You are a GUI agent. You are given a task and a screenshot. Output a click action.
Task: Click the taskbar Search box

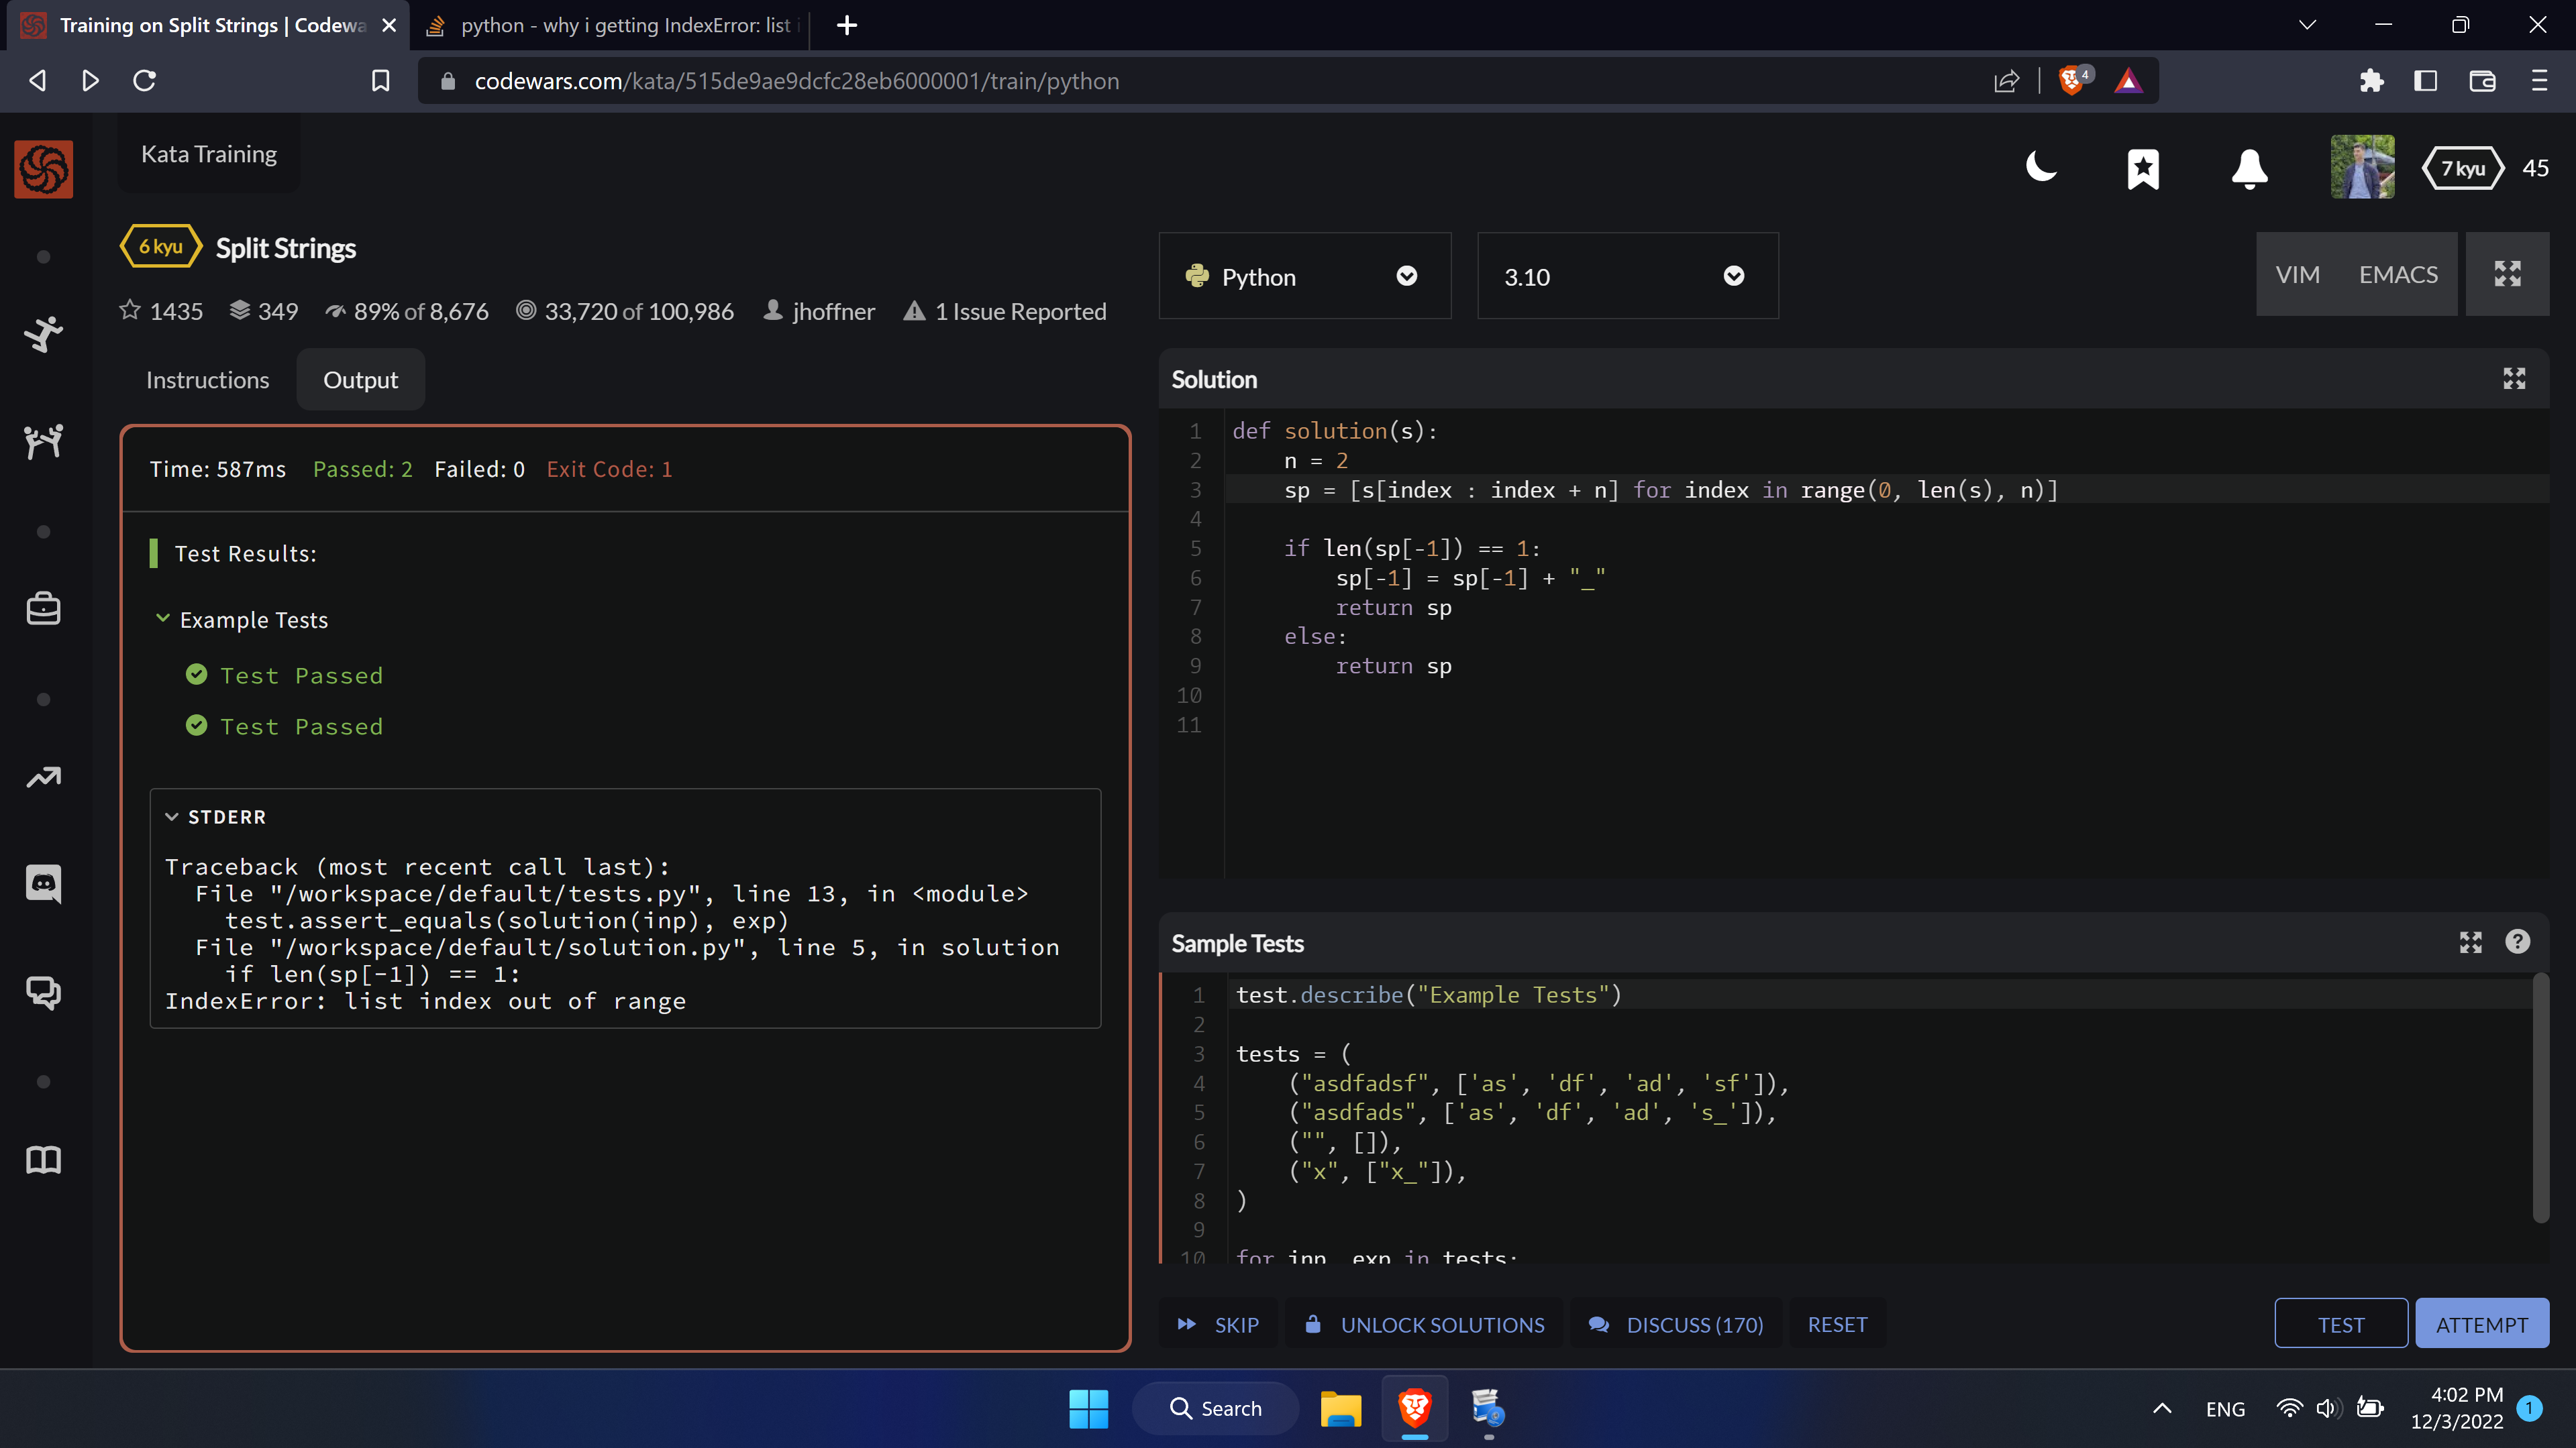pyautogui.click(x=1216, y=1409)
